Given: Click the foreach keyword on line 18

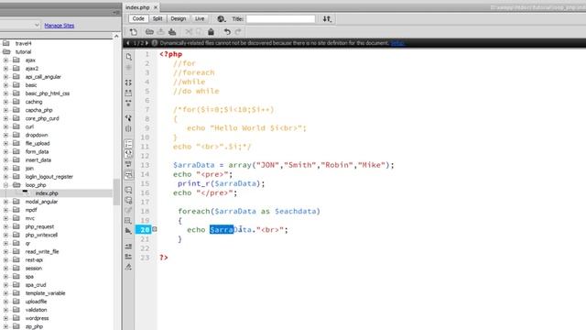Looking at the screenshot, I should 194,211.
